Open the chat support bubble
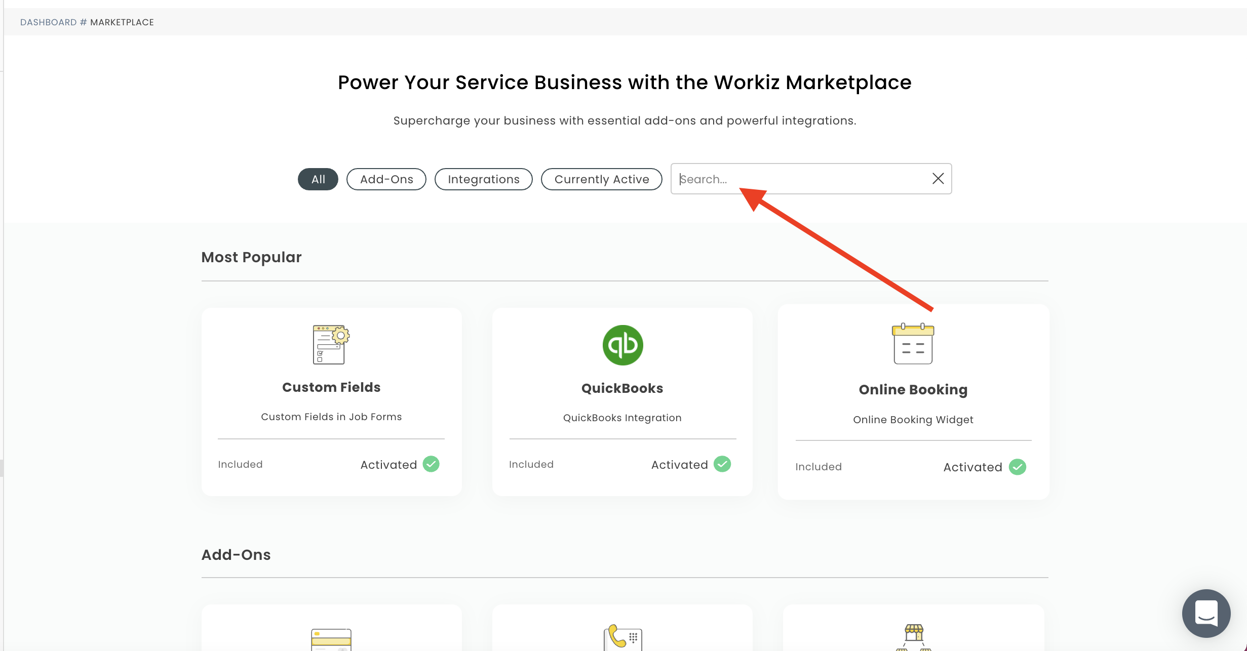This screenshot has height=651, width=1247. tap(1206, 613)
